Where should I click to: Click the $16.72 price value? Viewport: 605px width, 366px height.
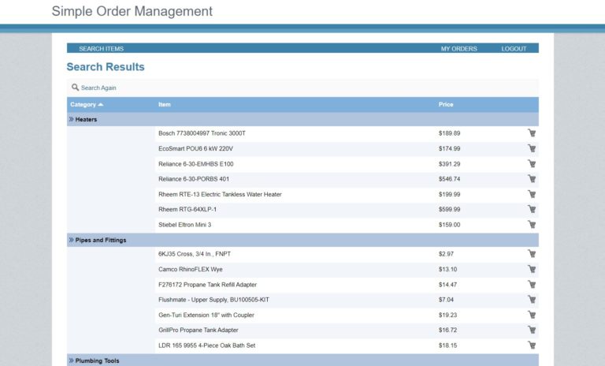pyautogui.click(x=447, y=330)
